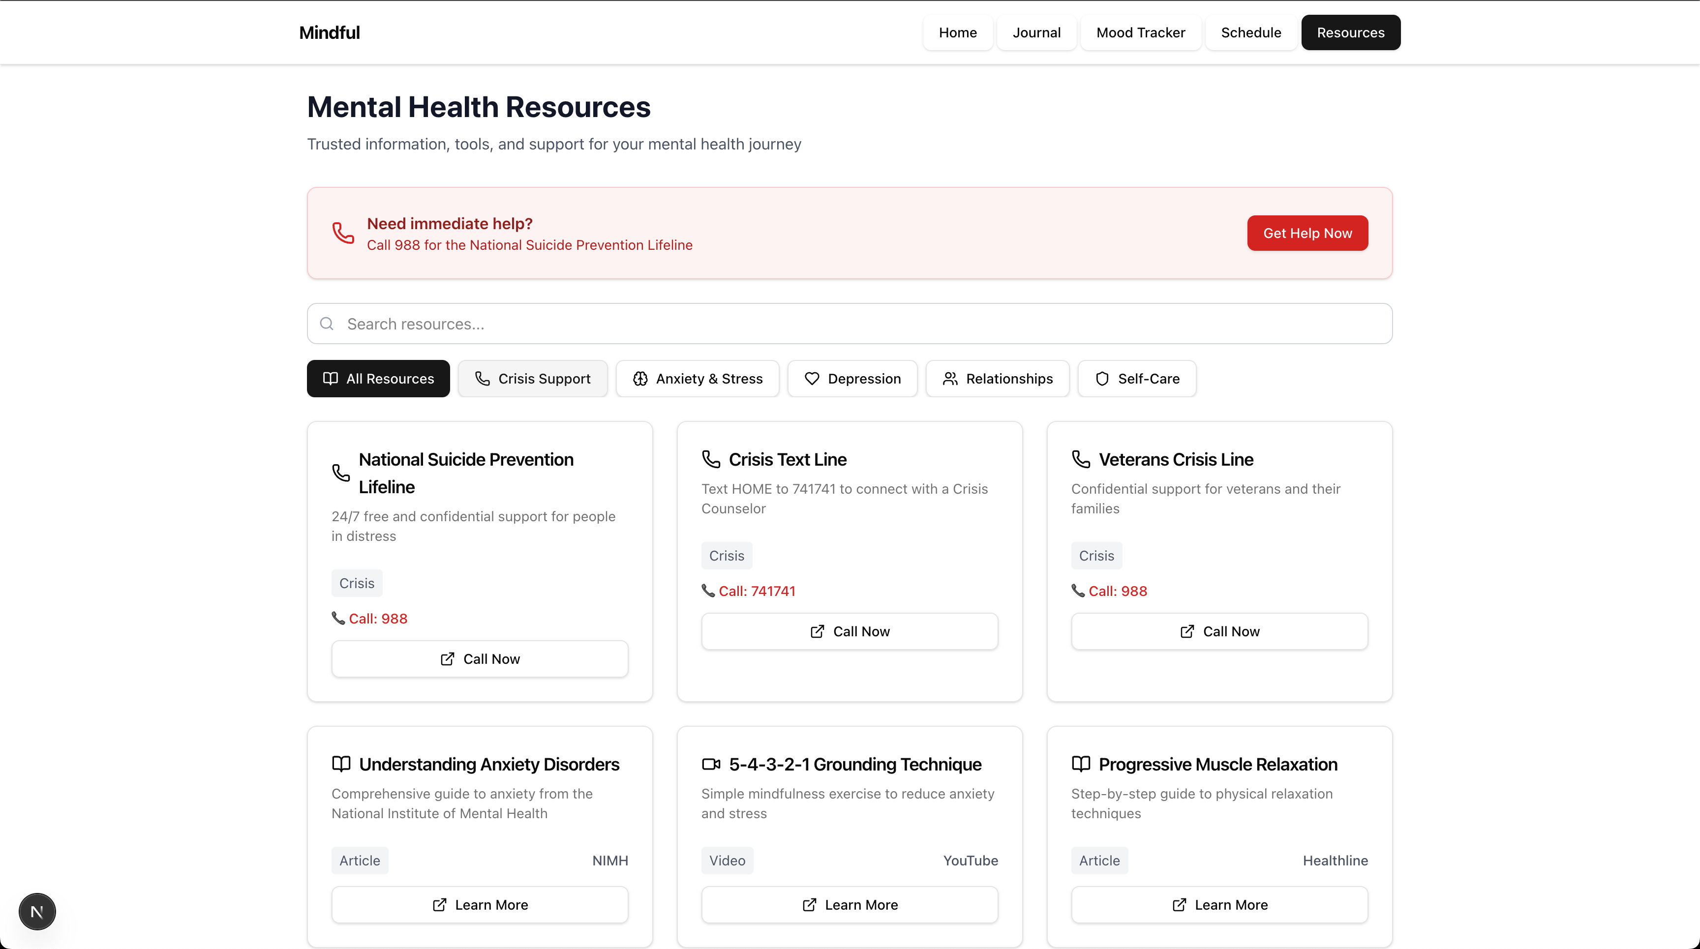Focus the Search resources input field

point(858,324)
